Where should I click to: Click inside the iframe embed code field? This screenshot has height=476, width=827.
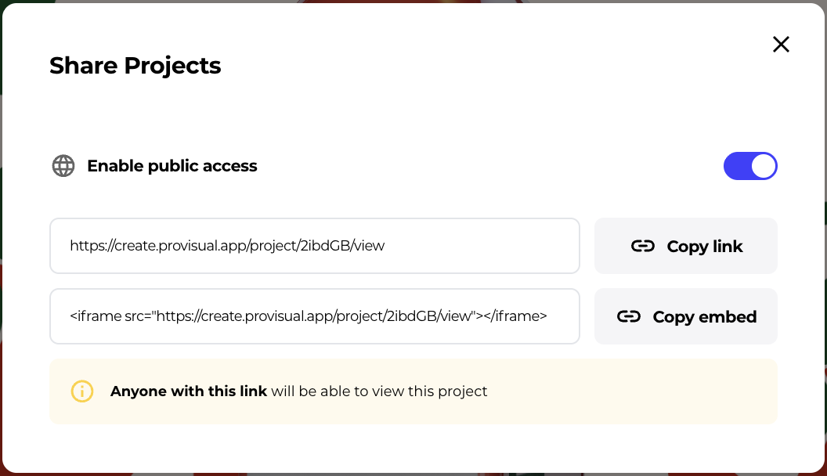(x=315, y=316)
